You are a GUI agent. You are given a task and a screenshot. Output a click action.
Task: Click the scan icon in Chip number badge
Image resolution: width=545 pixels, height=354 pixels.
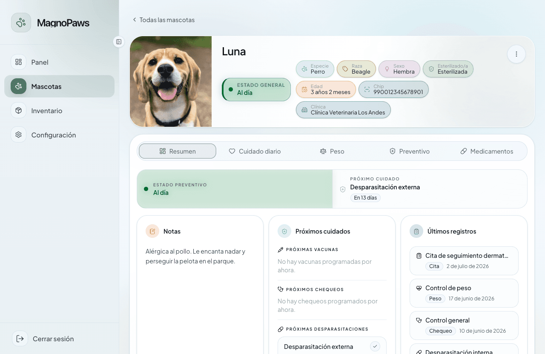367,89
